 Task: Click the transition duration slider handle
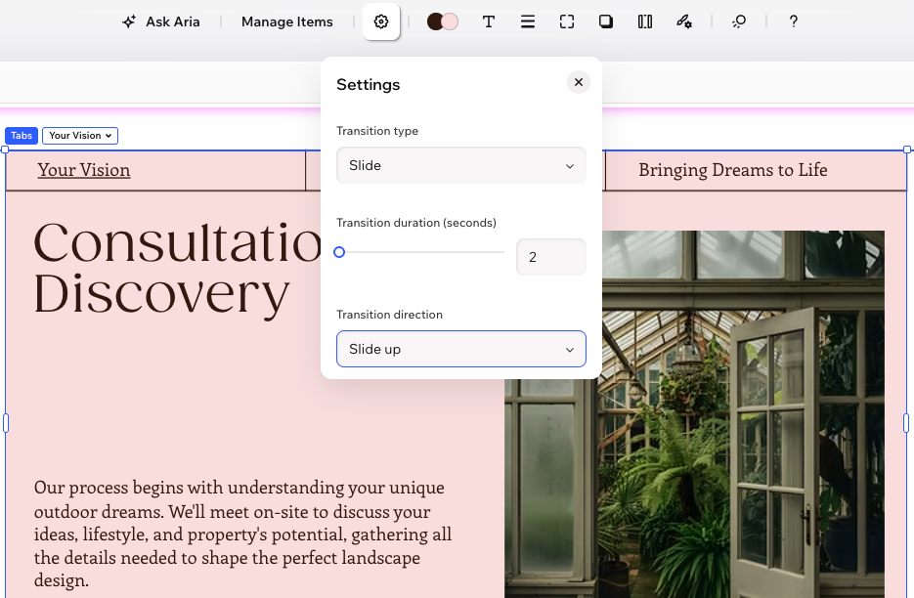339,252
